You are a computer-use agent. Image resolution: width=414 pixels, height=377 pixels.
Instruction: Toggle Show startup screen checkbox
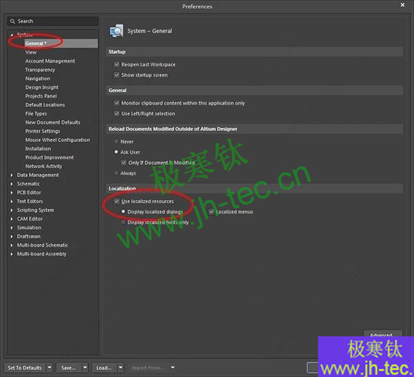point(117,74)
